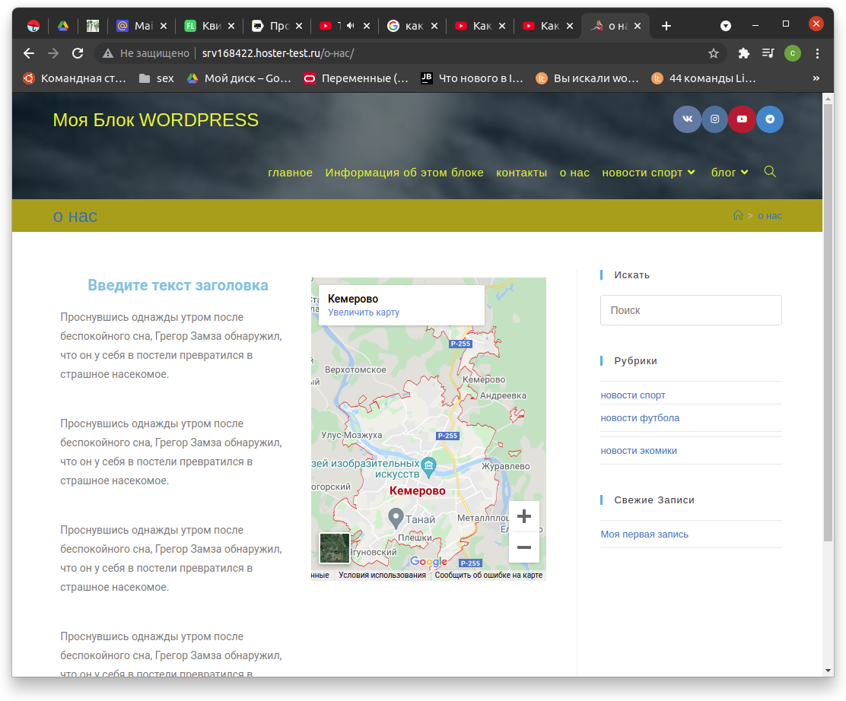The width and height of the screenshot is (846, 701).
Task: Click Условия использования on the map
Action: [x=382, y=576]
